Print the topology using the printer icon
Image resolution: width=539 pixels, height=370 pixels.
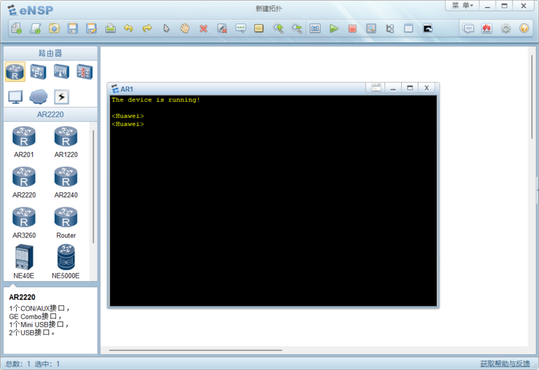pyautogui.click(x=110, y=28)
